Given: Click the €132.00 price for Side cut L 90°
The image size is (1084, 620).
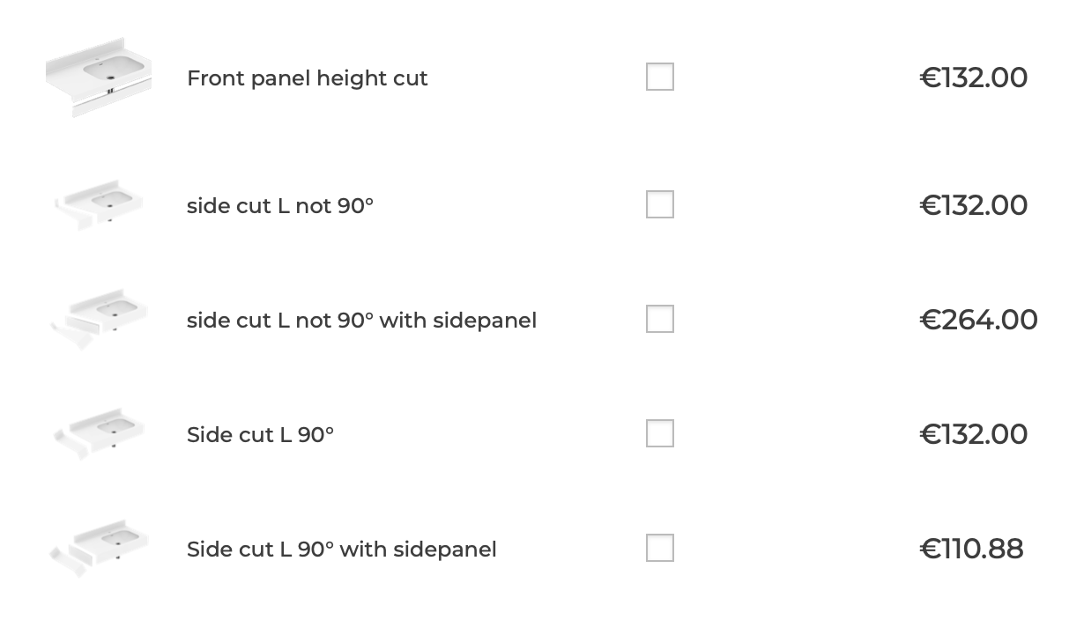Looking at the screenshot, I should (x=973, y=434).
